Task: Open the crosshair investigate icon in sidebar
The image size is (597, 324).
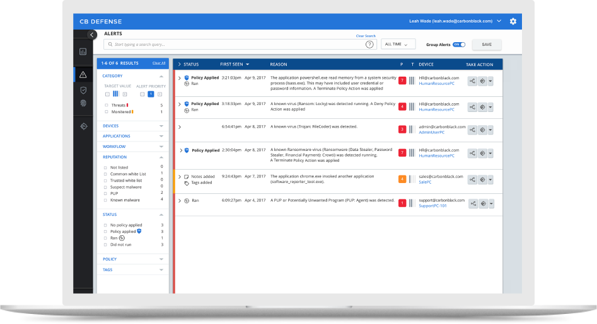Action: point(84,126)
